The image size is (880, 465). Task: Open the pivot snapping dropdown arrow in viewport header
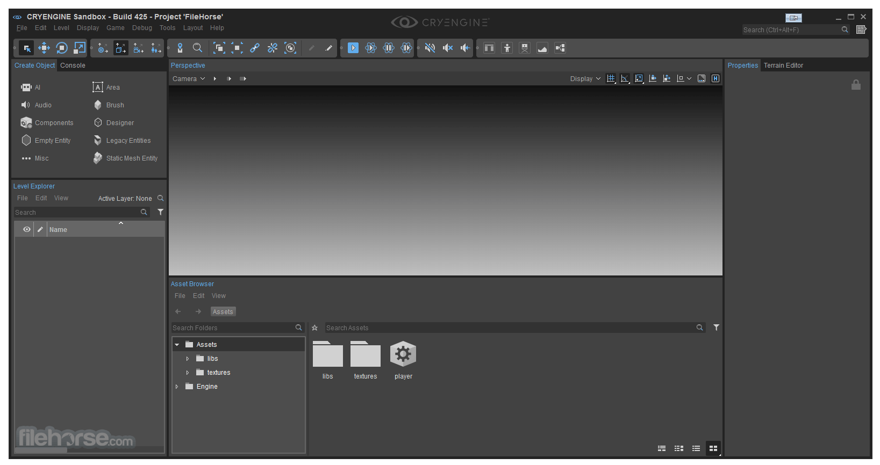689,78
